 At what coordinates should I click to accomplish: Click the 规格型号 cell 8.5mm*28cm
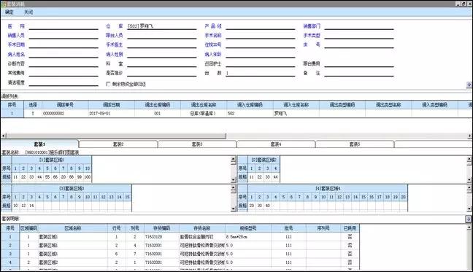248,237
